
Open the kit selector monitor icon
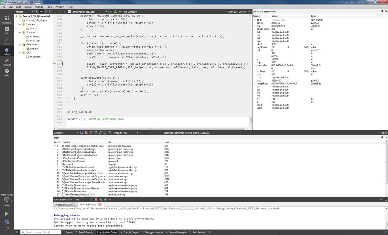(x=7, y=201)
